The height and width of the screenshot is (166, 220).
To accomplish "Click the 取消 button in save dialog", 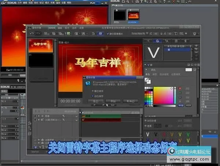I will tap(130, 101).
